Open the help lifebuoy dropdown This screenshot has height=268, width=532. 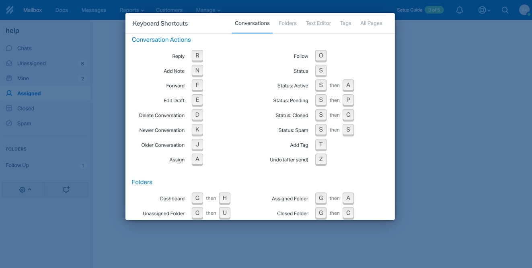click(x=484, y=10)
